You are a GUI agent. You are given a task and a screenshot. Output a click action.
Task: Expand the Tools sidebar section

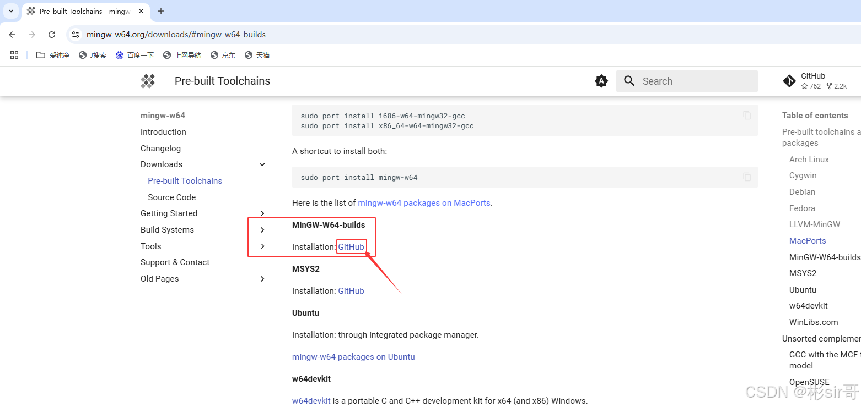[x=262, y=246]
